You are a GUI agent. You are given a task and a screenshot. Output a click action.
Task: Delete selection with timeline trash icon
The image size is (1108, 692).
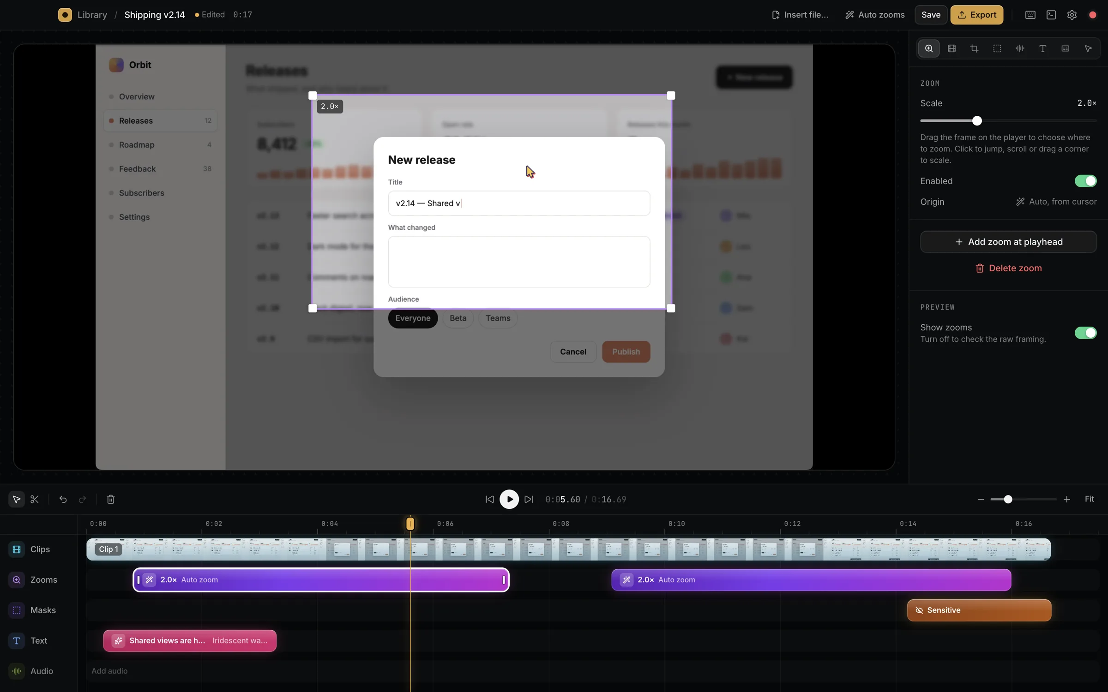pyautogui.click(x=111, y=499)
